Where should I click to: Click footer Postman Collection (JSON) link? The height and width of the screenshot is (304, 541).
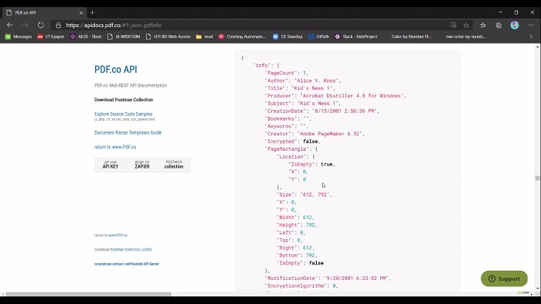tap(131, 249)
